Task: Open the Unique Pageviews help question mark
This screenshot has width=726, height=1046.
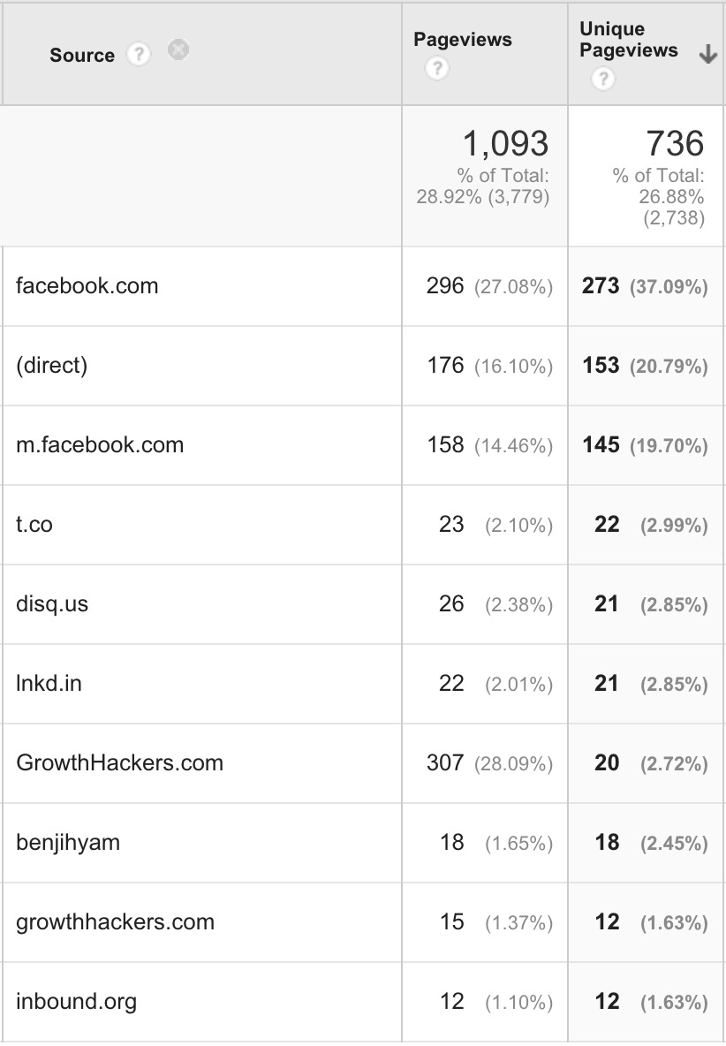Action: 603,80
